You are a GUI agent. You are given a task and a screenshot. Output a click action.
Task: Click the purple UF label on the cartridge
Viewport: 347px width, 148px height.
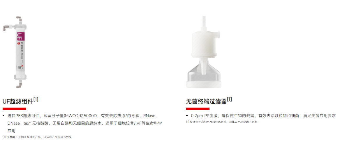point(20,36)
